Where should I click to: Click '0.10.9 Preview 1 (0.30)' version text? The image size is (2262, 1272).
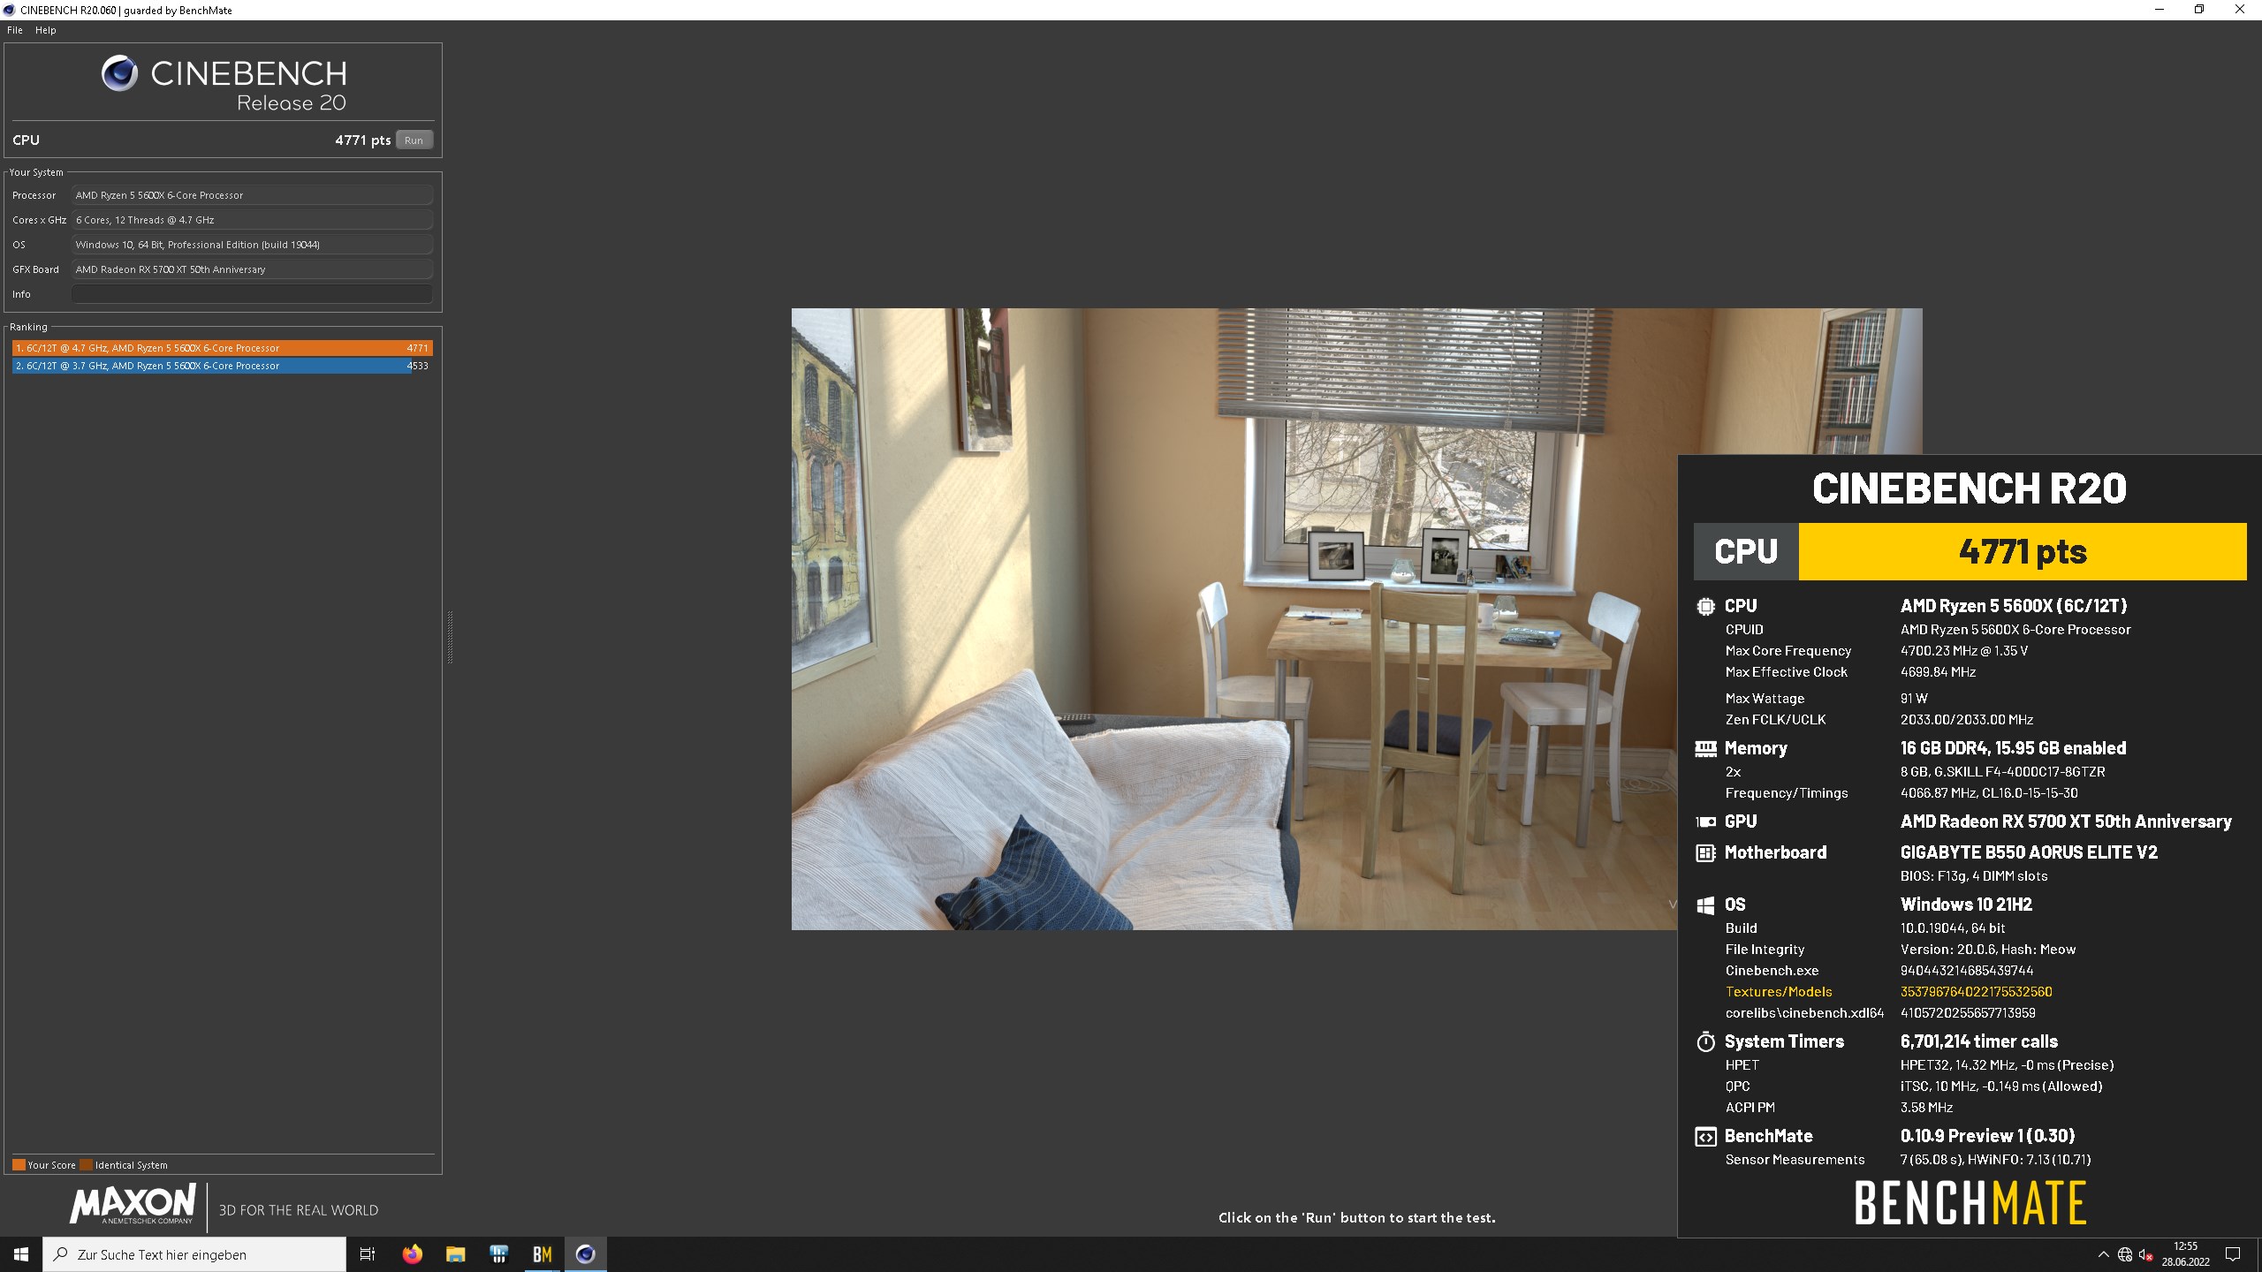pos(1987,1136)
